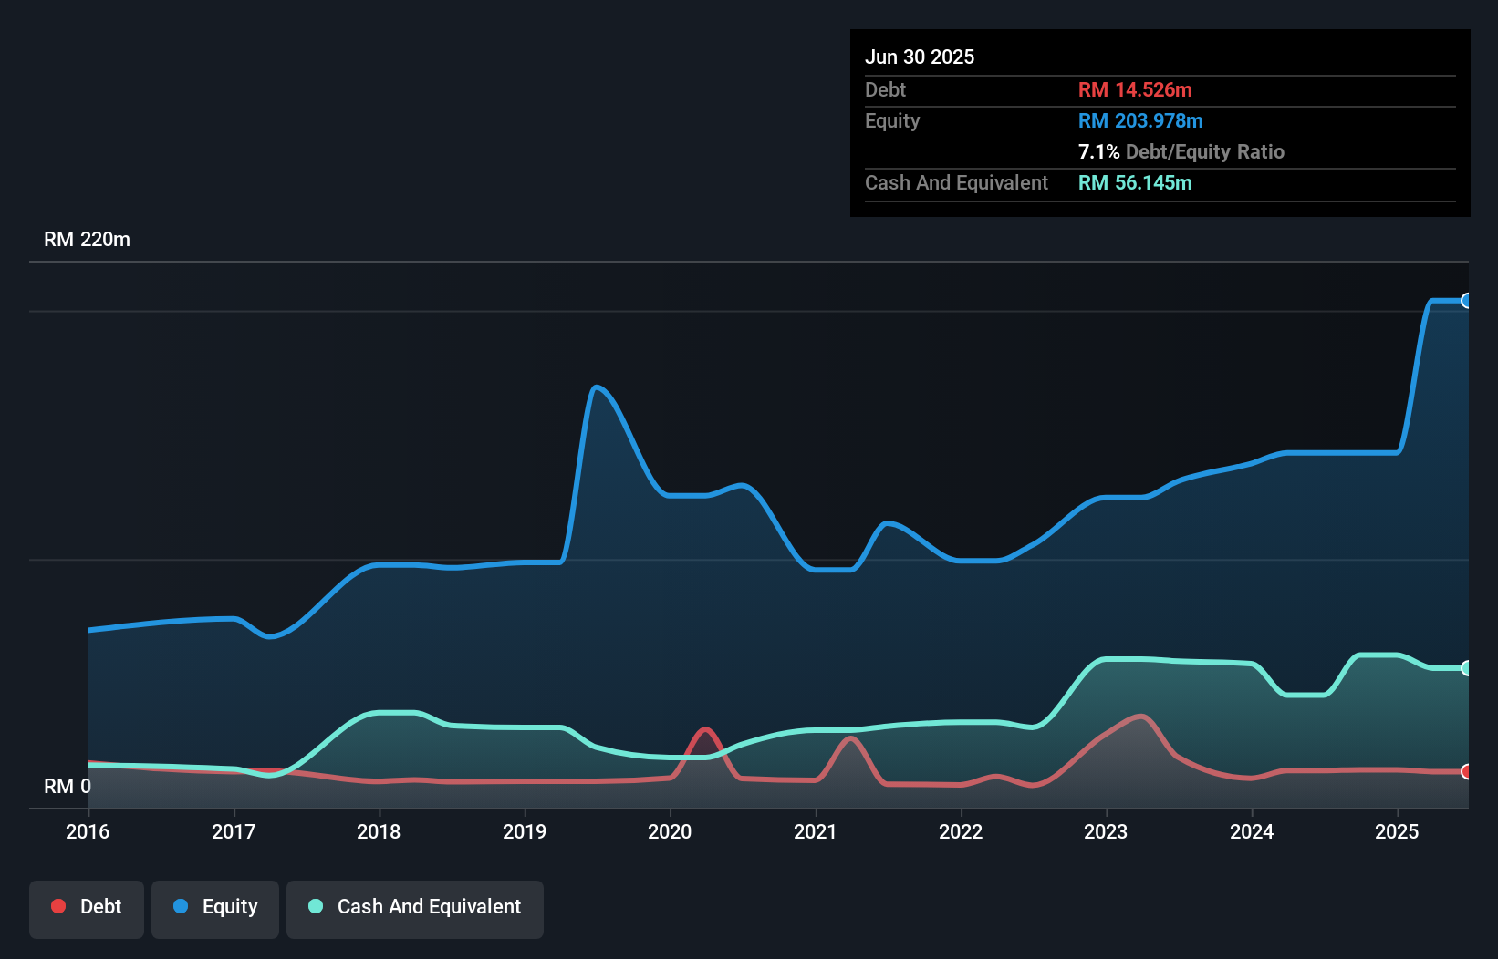Click the 2018 x-axis label

379,831
